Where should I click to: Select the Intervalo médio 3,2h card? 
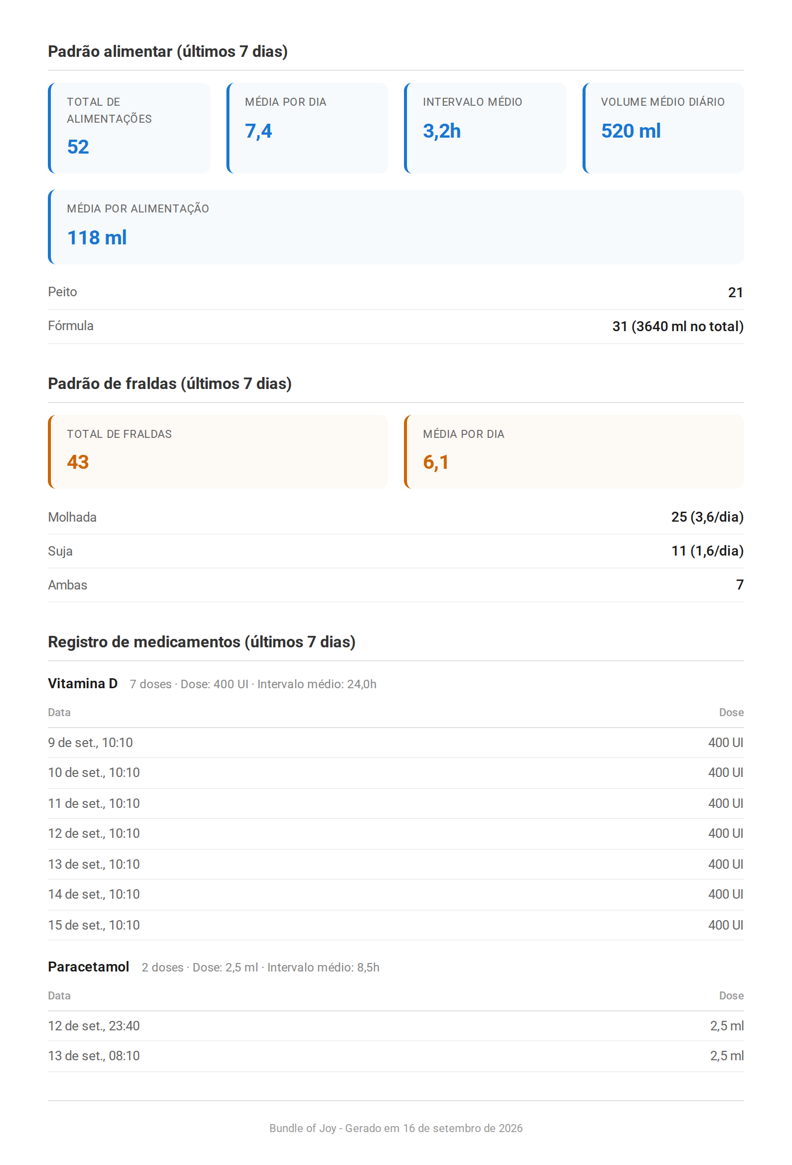point(485,128)
